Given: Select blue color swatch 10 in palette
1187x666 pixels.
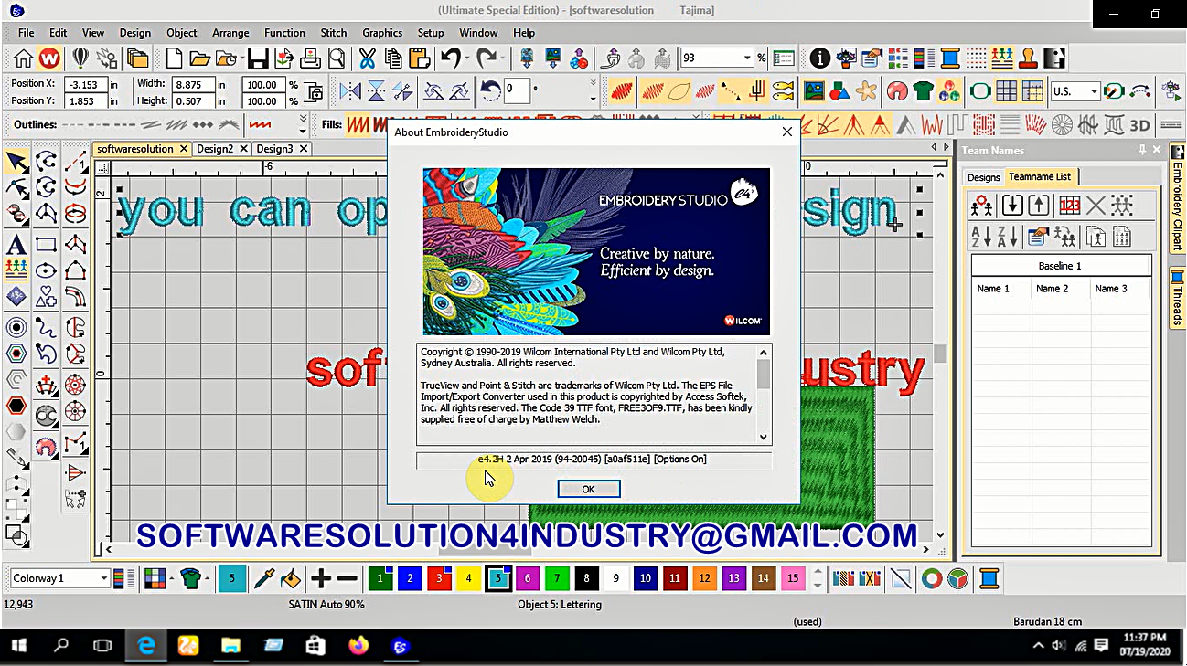Looking at the screenshot, I should click(645, 578).
